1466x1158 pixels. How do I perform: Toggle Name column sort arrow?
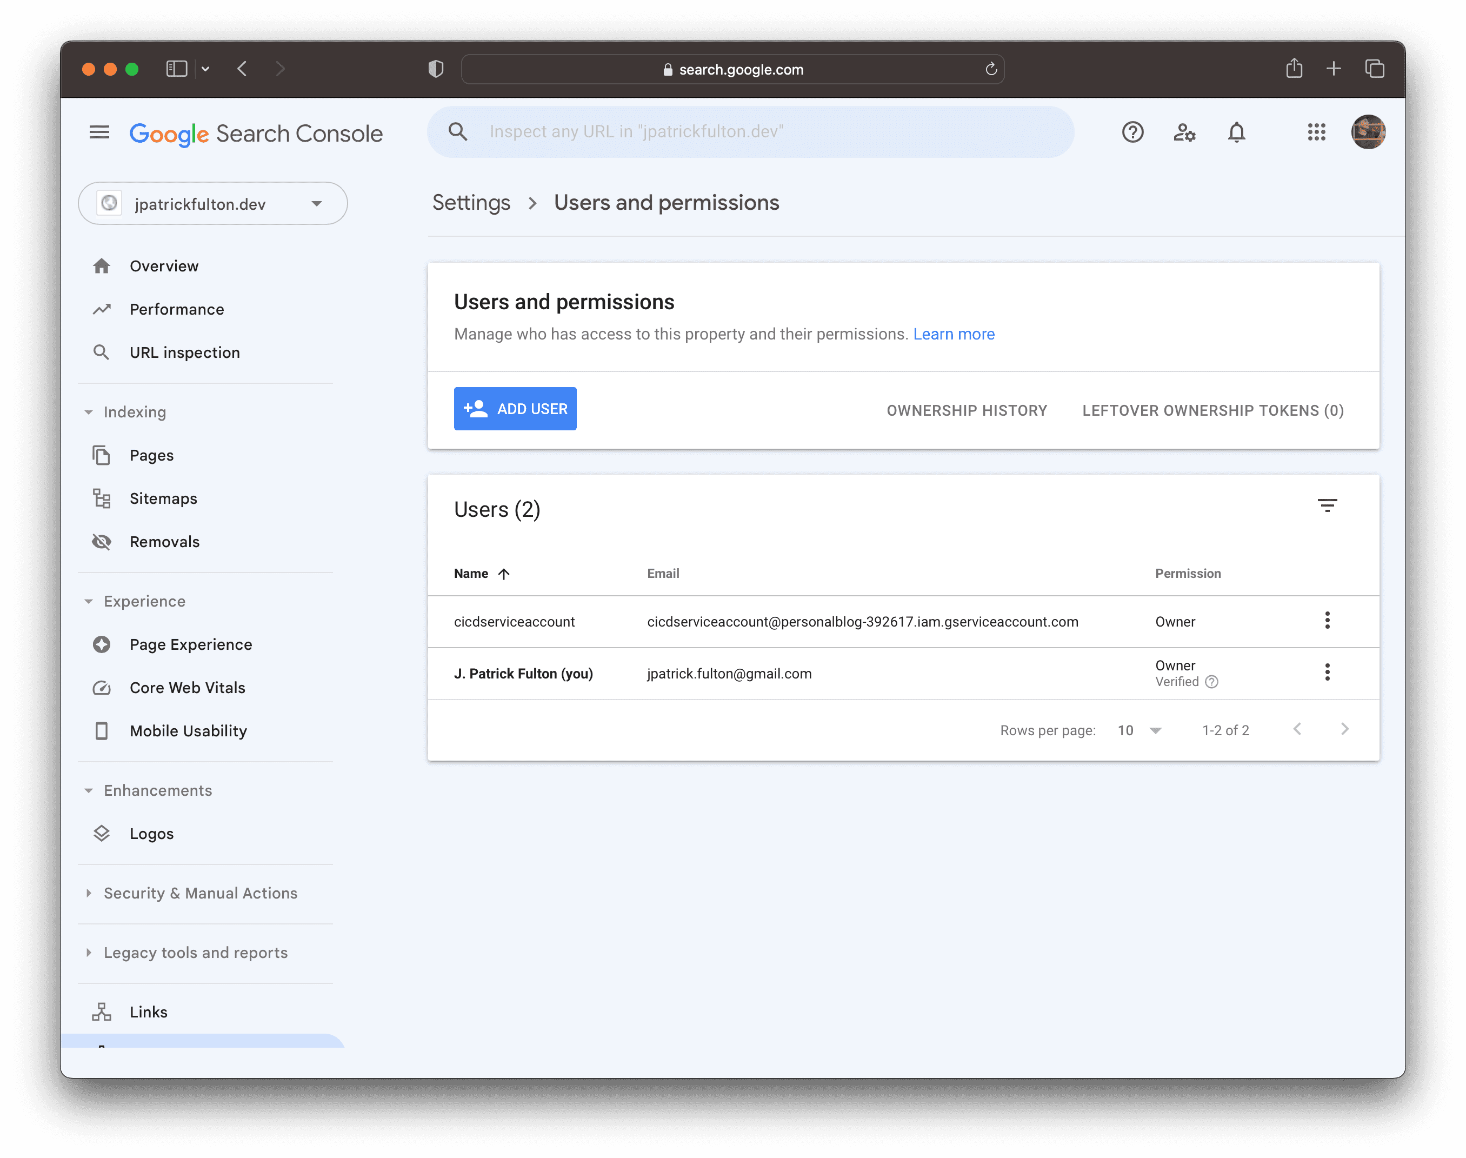[504, 574]
